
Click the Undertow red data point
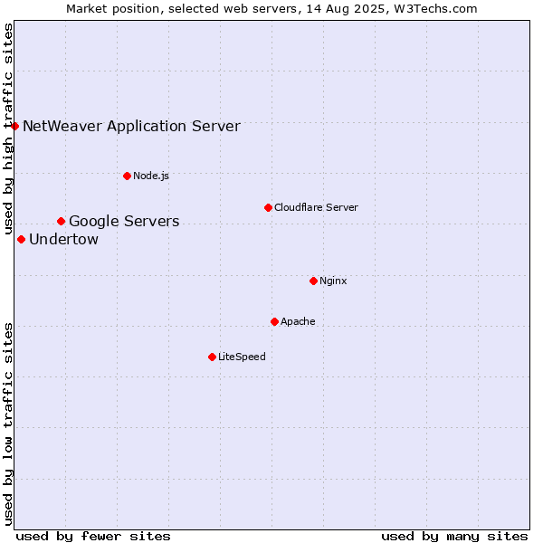[21, 240]
